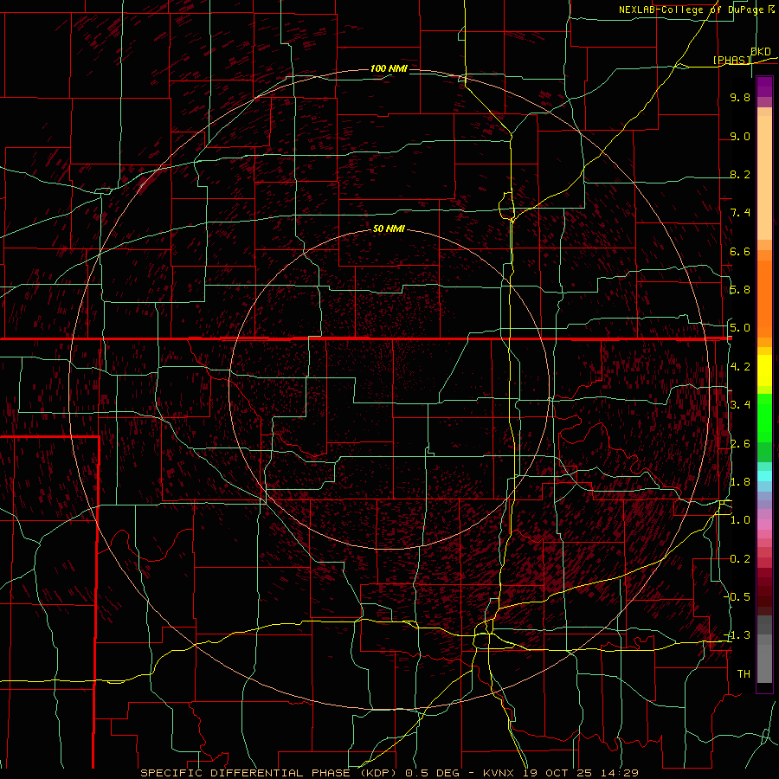Click the KDP 0.5 DEG KVNX caption

point(389,773)
